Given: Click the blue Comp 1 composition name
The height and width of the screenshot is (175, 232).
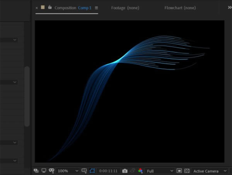Looking at the screenshot, I should 85,8.
